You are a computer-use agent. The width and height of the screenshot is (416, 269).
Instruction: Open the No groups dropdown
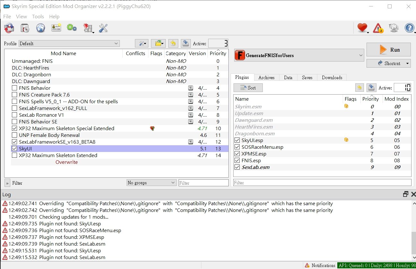point(151,183)
